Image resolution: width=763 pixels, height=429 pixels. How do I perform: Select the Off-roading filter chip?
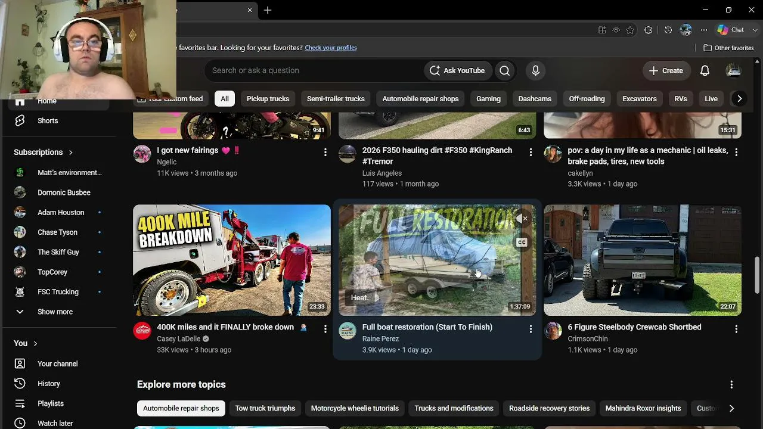pyautogui.click(x=587, y=99)
